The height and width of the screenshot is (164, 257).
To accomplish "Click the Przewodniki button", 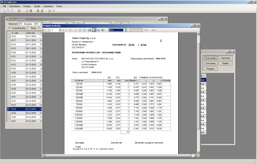I will click(x=211, y=58).
